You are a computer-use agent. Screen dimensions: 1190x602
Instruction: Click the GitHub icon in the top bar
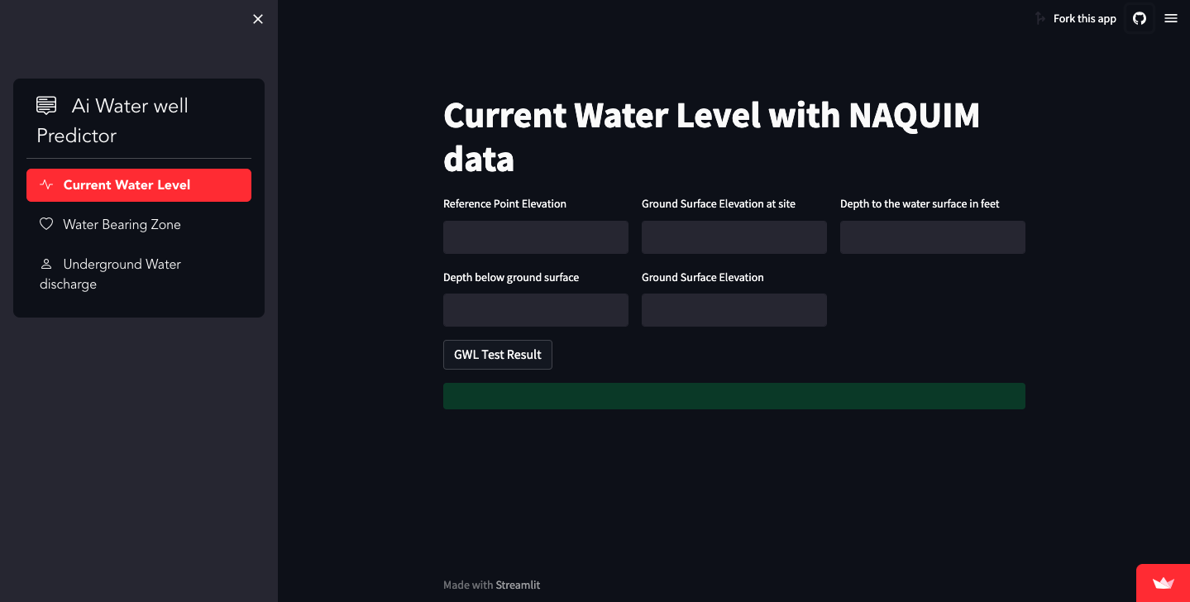(x=1139, y=18)
